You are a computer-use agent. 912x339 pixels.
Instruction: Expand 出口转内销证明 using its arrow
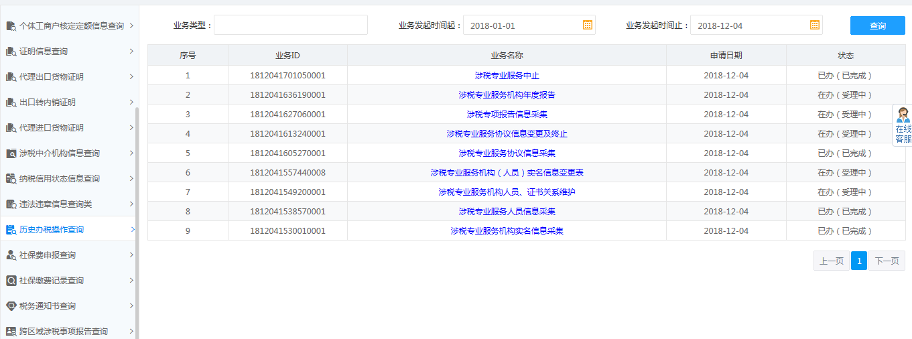tap(131, 103)
